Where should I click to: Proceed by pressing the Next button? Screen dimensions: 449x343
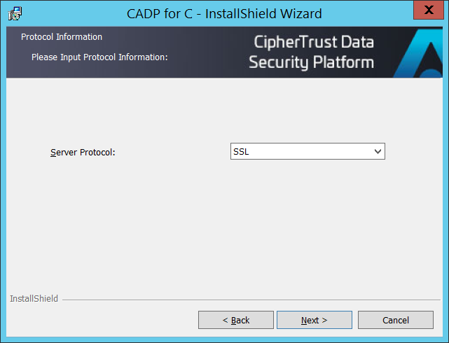coord(314,320)
